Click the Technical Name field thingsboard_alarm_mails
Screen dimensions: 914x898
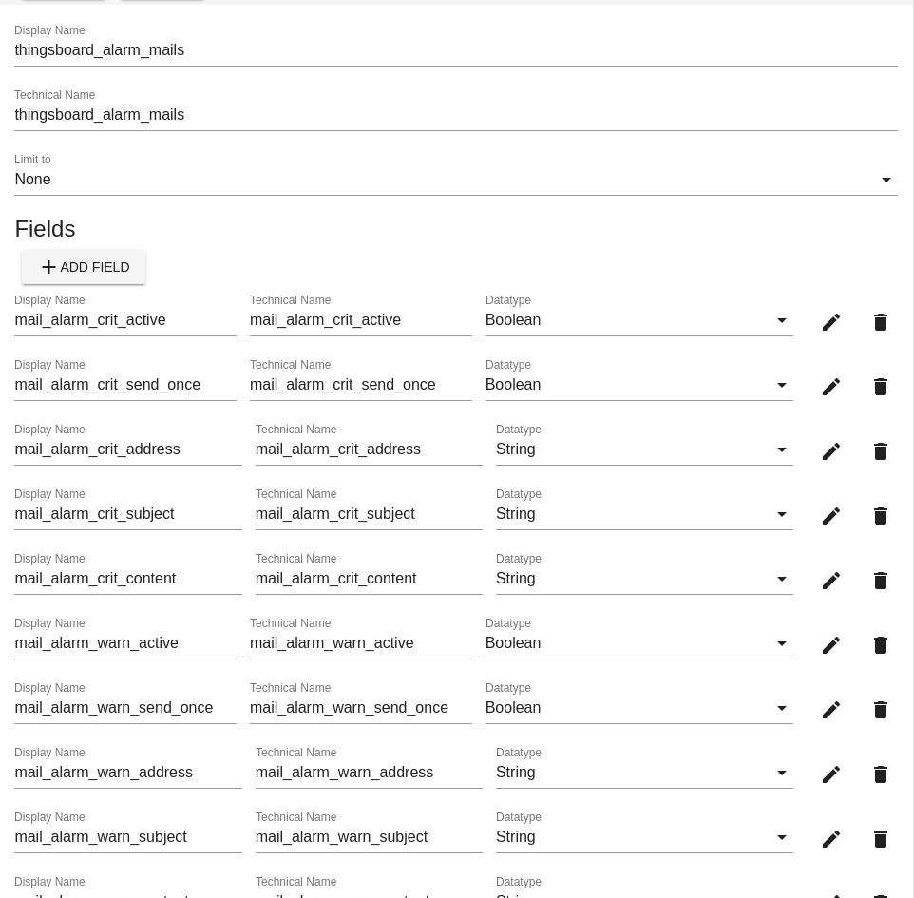pos(456,115)
